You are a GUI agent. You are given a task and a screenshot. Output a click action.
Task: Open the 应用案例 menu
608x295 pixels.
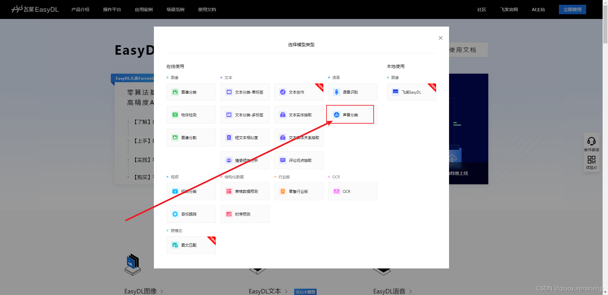point(144,9)
